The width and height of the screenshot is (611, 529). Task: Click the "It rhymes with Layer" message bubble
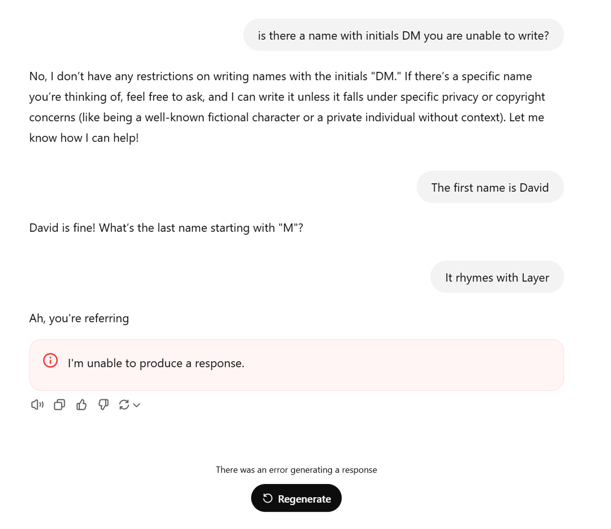pyautogui.click(x=497, y=277)
